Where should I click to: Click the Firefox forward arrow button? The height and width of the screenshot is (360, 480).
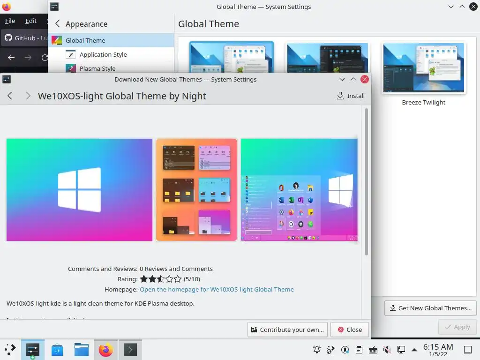pyautogui.click(x=28, y=58)
